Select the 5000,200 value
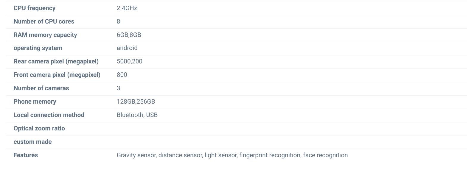 coord(130,61)
